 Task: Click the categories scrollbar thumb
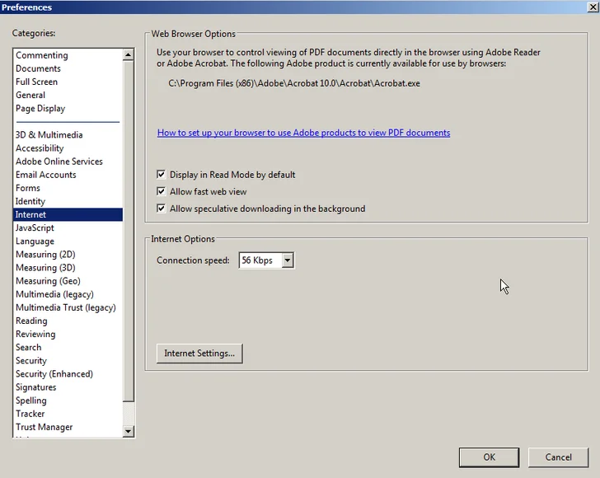[x=129, y=231]
